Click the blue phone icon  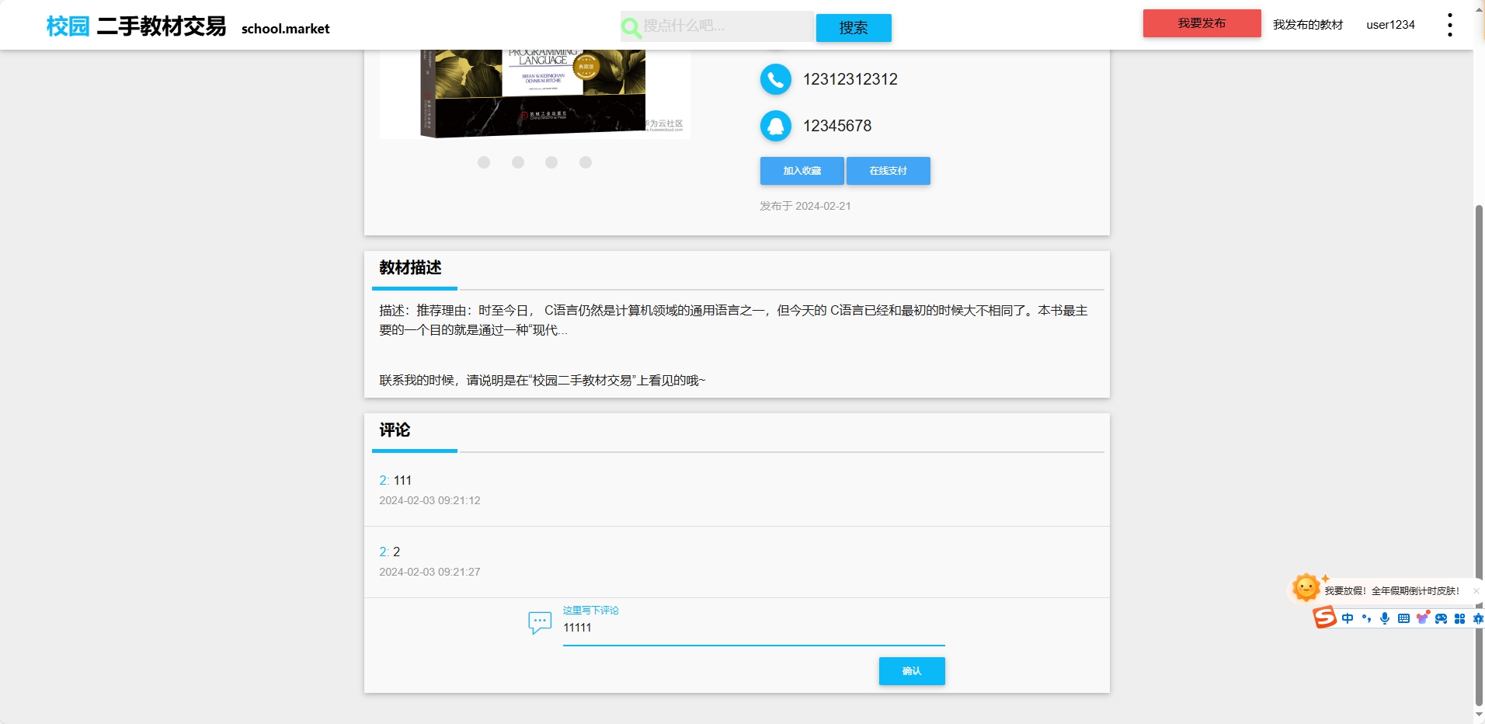[x=775, y=79]
